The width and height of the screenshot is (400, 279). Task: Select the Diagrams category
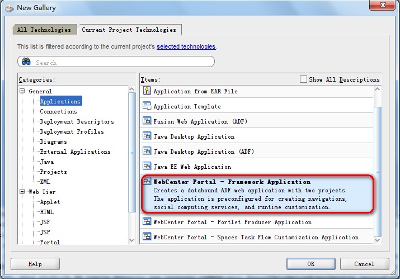(53, 141)
